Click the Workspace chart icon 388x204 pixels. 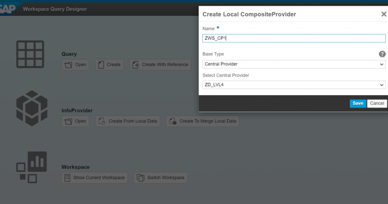tap(32, 167)
